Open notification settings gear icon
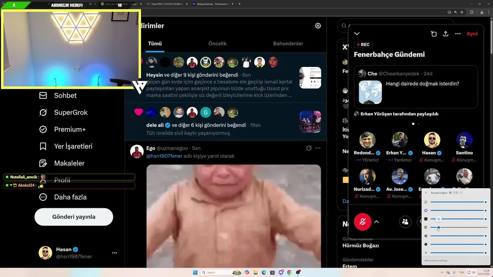Image resolution: width=493 pixels, height=277 pixels. tap(318, 26)
